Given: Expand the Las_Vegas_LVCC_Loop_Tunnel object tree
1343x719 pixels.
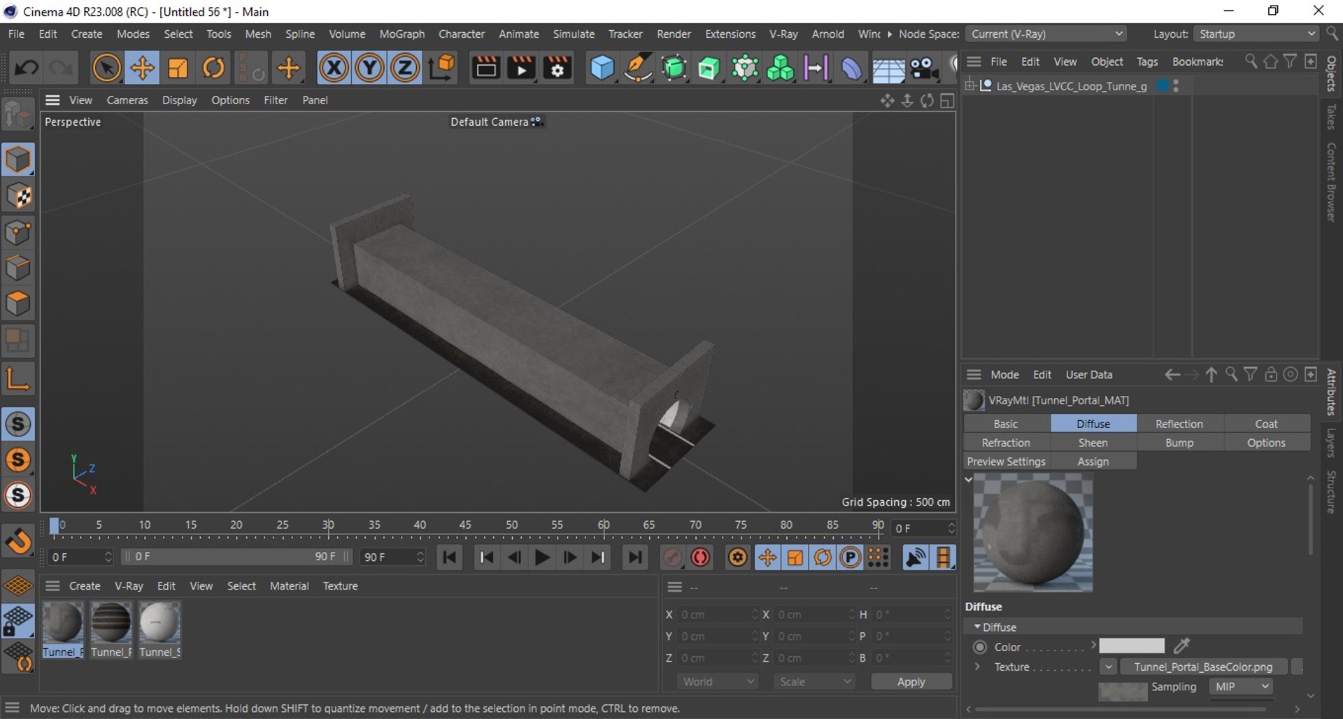Looking at the screenshot, I should tap(970, 86).
